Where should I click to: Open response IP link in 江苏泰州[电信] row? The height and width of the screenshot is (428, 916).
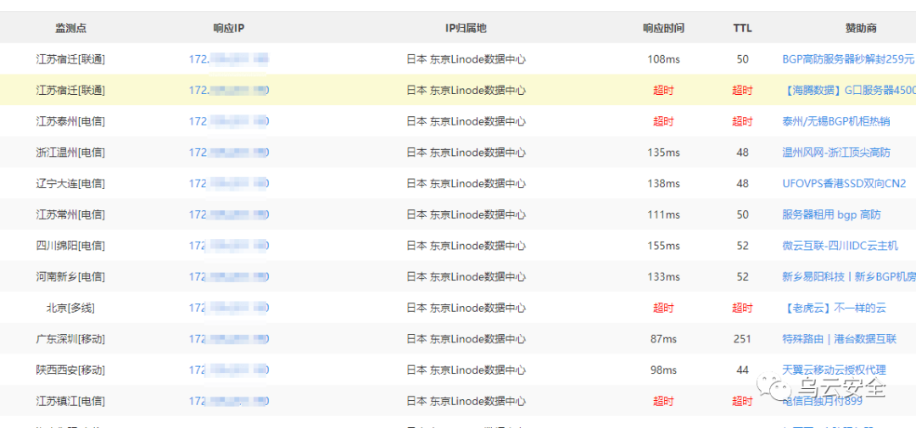pyautogui.click(x=228, y=121)
